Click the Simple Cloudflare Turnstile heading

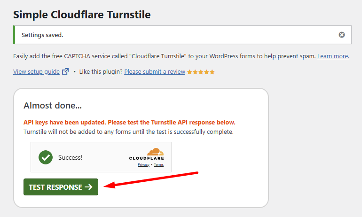[82, 15]
